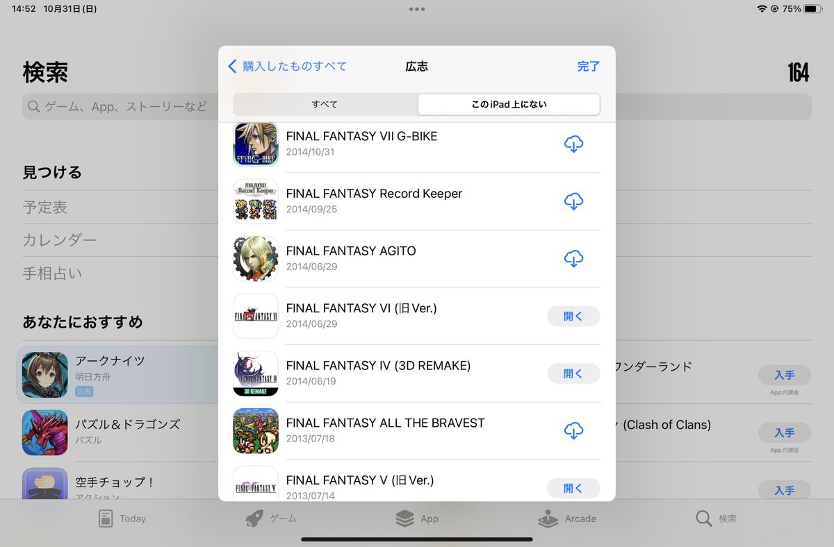Tap the three-dot multitasking indicator
Screen dimensions: 834x547
(x=417, y=10)
